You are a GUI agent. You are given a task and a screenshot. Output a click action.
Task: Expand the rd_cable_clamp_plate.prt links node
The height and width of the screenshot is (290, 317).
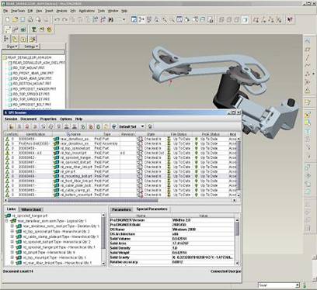(x=12, y=236)
